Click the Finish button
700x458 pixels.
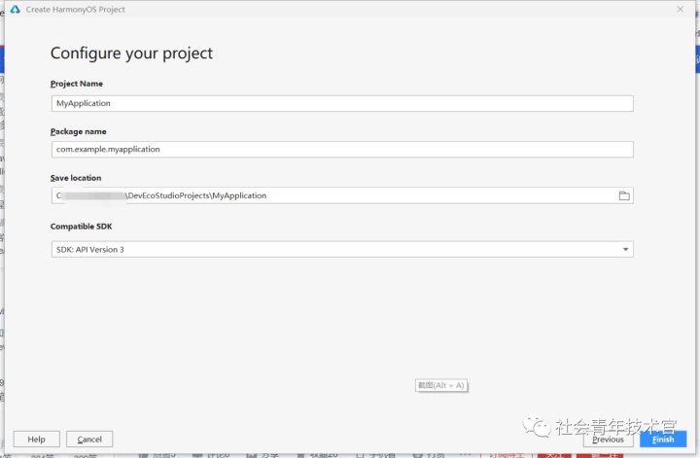coord(663,440)
